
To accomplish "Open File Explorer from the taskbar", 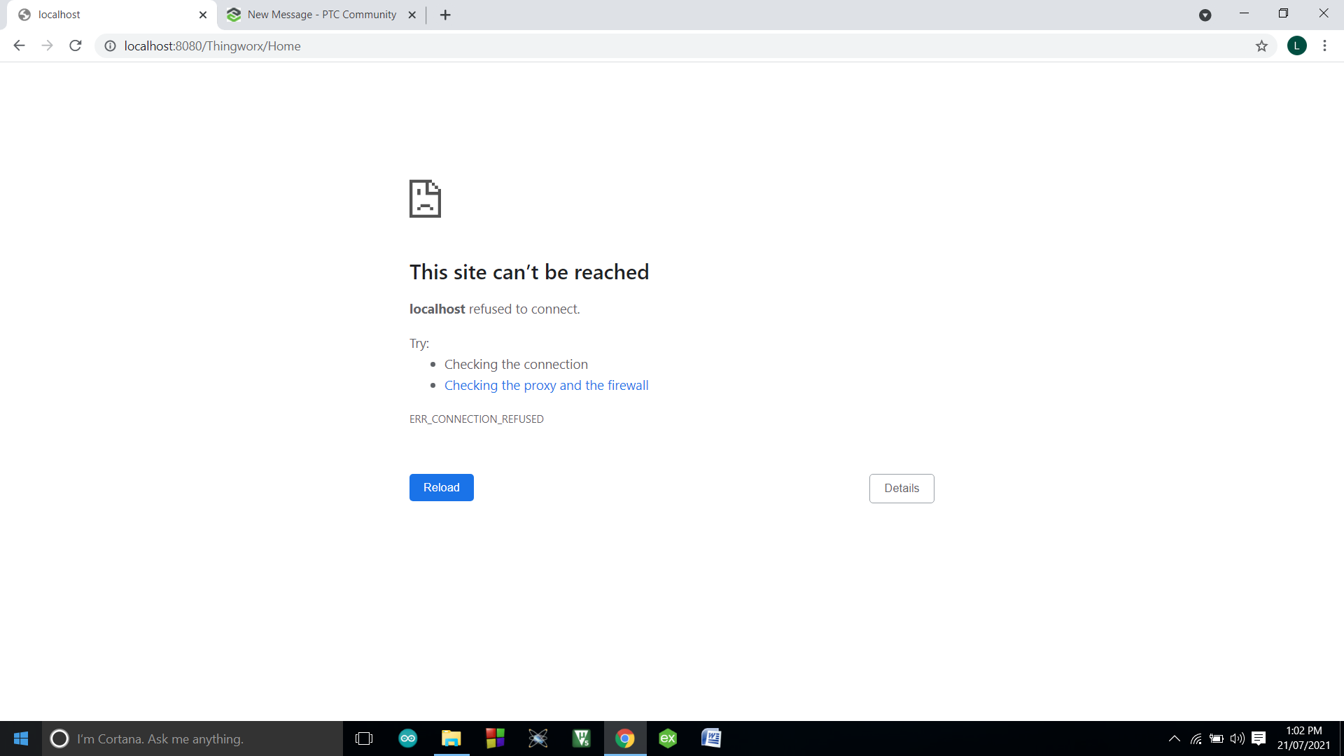I will (451, 738).
